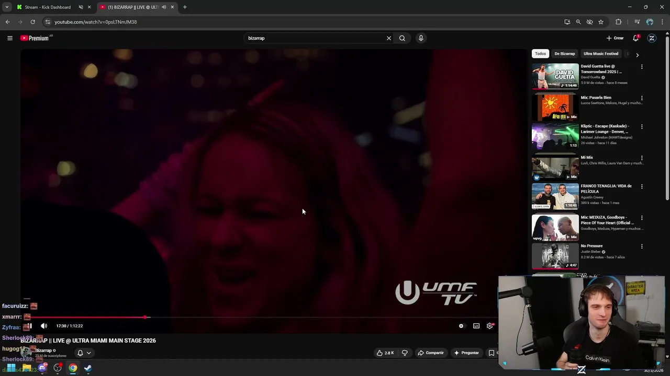Open FRANCO TENAGLIA: VIDA DE PELÍCULA title
Screen dimensions: 670x376
(x=606, y=189)
